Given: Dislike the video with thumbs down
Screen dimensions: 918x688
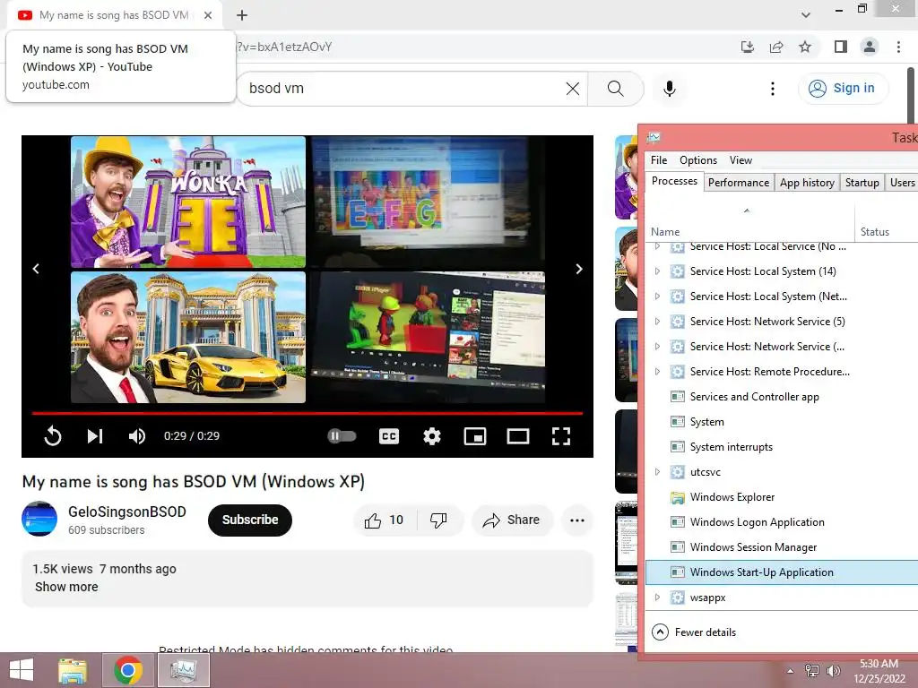Looking at the screenshot, I should point(438,520).
